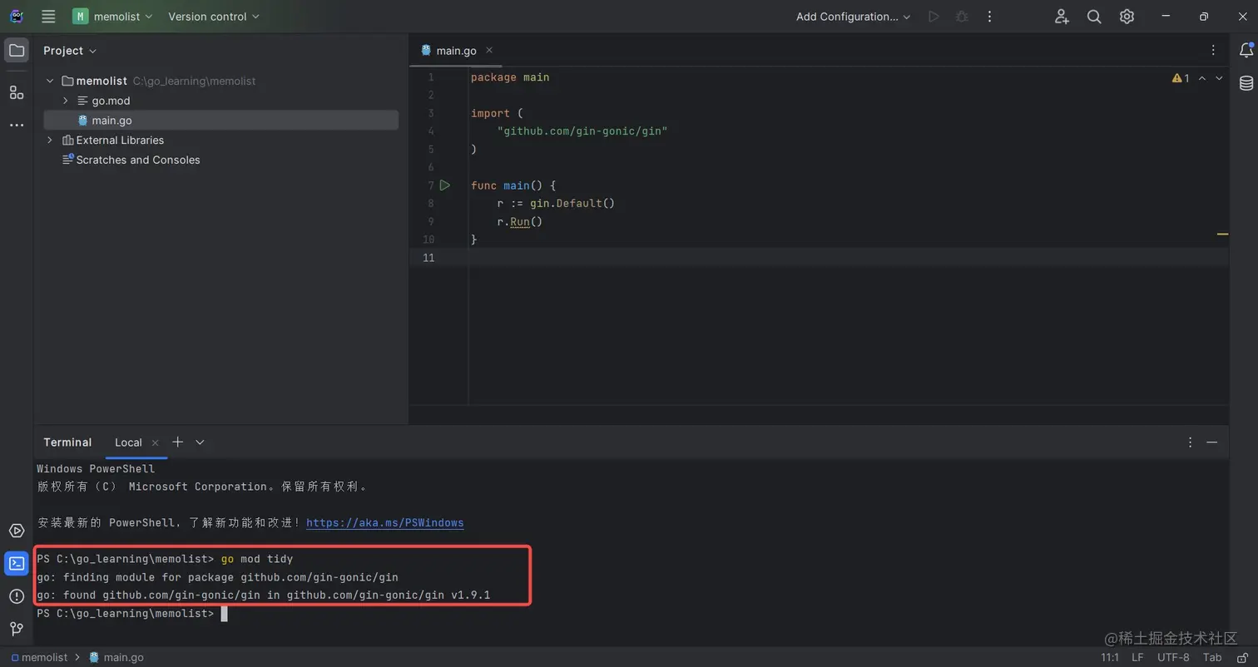The width and height of the screenshot is (1258, 667).
Task: Open the Version control menu
Action: point(213,17)
